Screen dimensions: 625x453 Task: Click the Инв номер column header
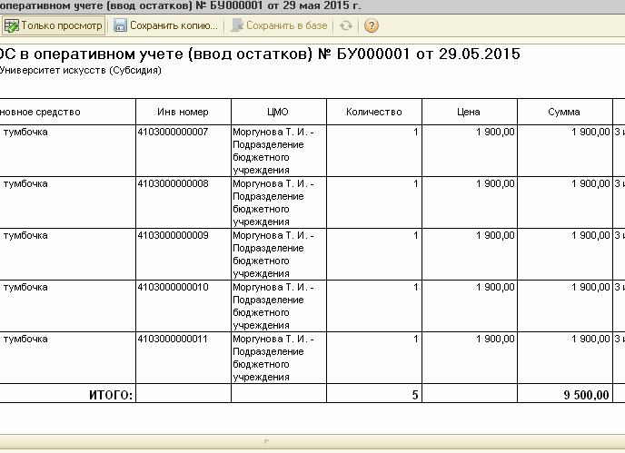pyautogui.click(x=184, y=112)
